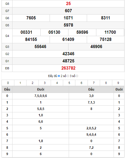Click the G5 prize number 5978

(68, 25)
